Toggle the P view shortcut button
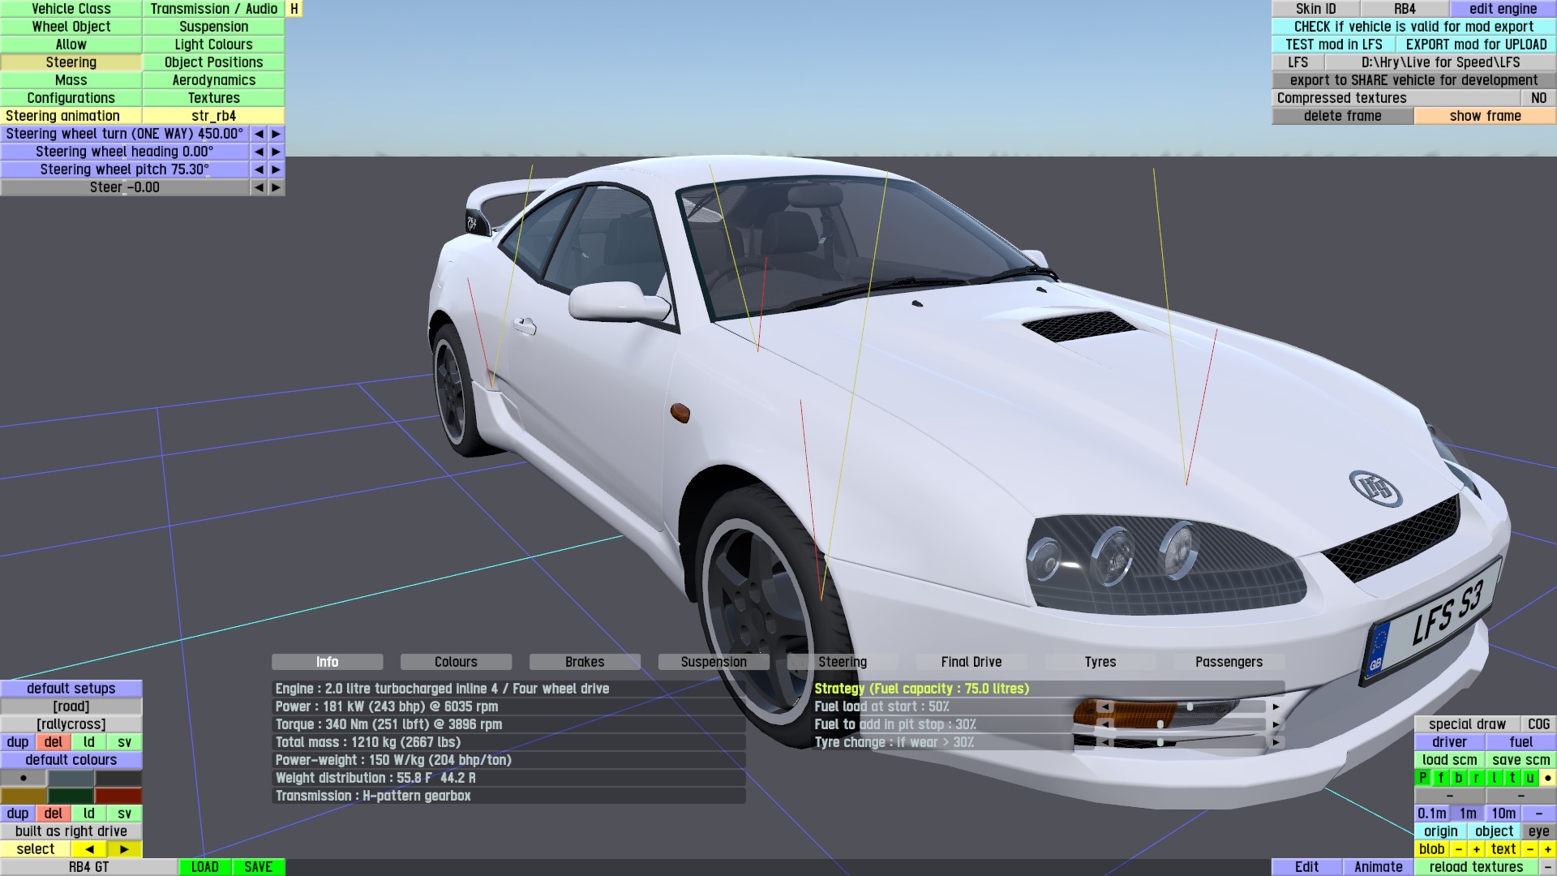The width and height of the screenshot is (1557, 876). (1422, 778)
